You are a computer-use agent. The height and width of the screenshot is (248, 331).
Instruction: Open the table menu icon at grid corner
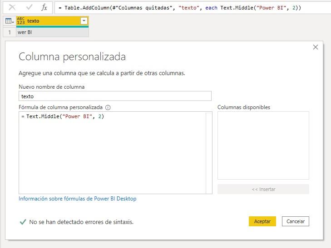(10, 21)
